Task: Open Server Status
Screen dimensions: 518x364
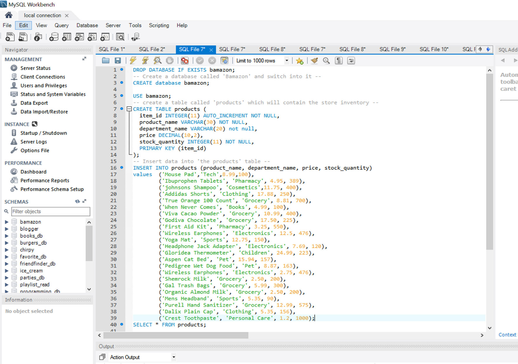Action: (x=35, y=68)
